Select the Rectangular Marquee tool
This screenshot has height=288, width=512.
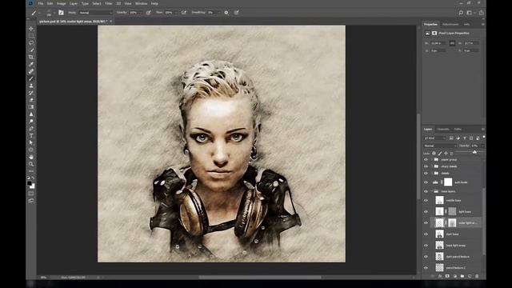(31, 36)
